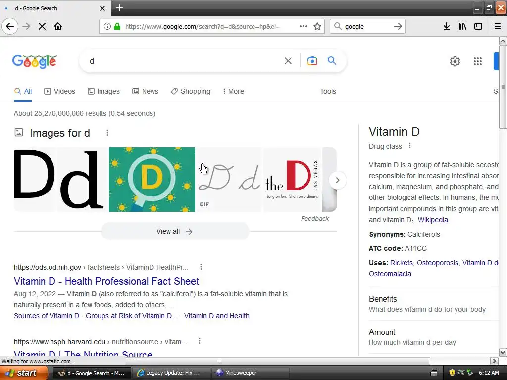Open search Tools

328,91
